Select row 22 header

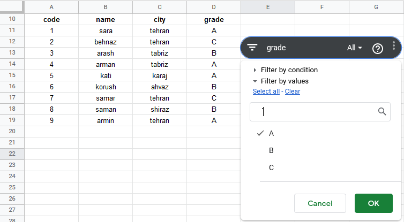click(x=12, y=154)
